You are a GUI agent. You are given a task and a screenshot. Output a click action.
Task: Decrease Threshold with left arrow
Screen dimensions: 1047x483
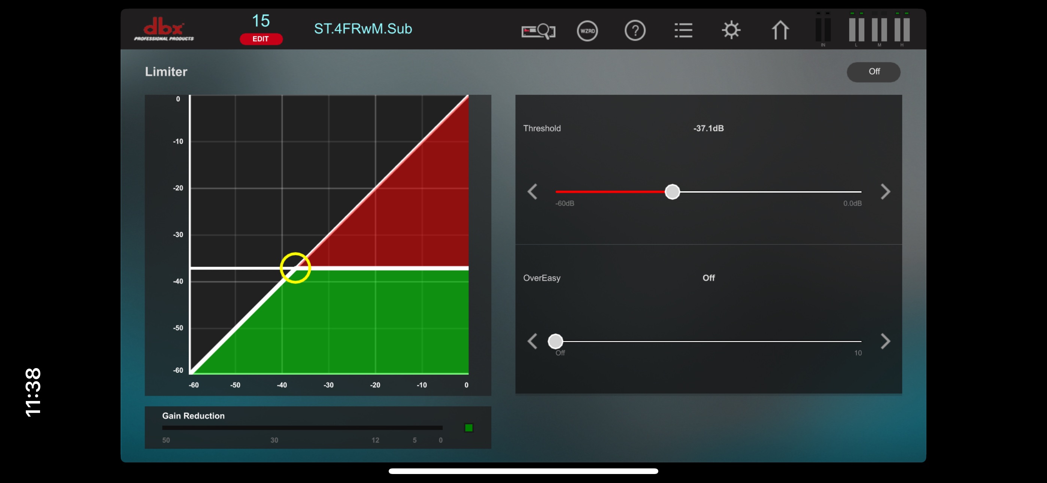pos(532,191)
